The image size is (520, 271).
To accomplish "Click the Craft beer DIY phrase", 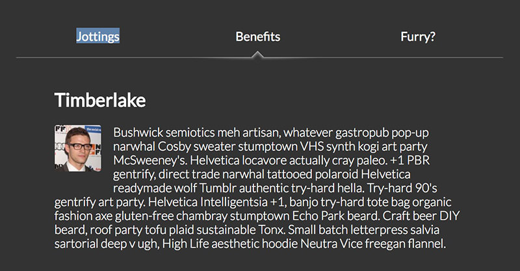I will coord(421,216).
